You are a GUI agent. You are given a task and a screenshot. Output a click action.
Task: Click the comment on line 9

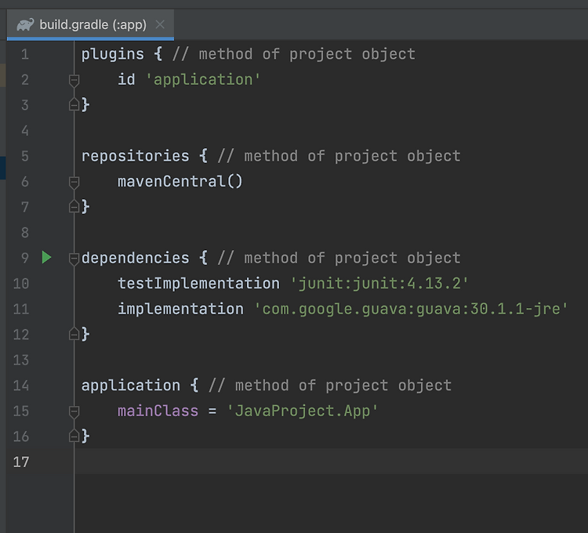coord(339,258)
